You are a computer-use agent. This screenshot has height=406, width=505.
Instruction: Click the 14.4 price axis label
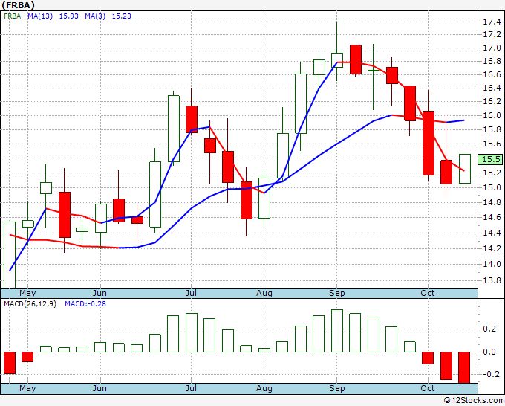pyautogui.click(x=492, y=233)
